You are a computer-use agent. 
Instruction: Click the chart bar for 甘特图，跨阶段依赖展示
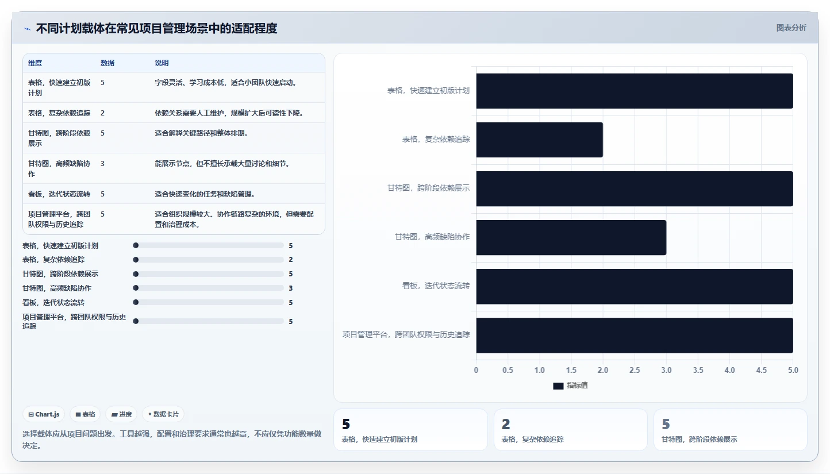(x=635, y=188)
